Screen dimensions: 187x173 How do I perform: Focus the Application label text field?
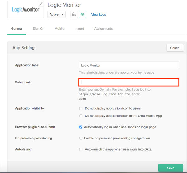click(129, 65)
